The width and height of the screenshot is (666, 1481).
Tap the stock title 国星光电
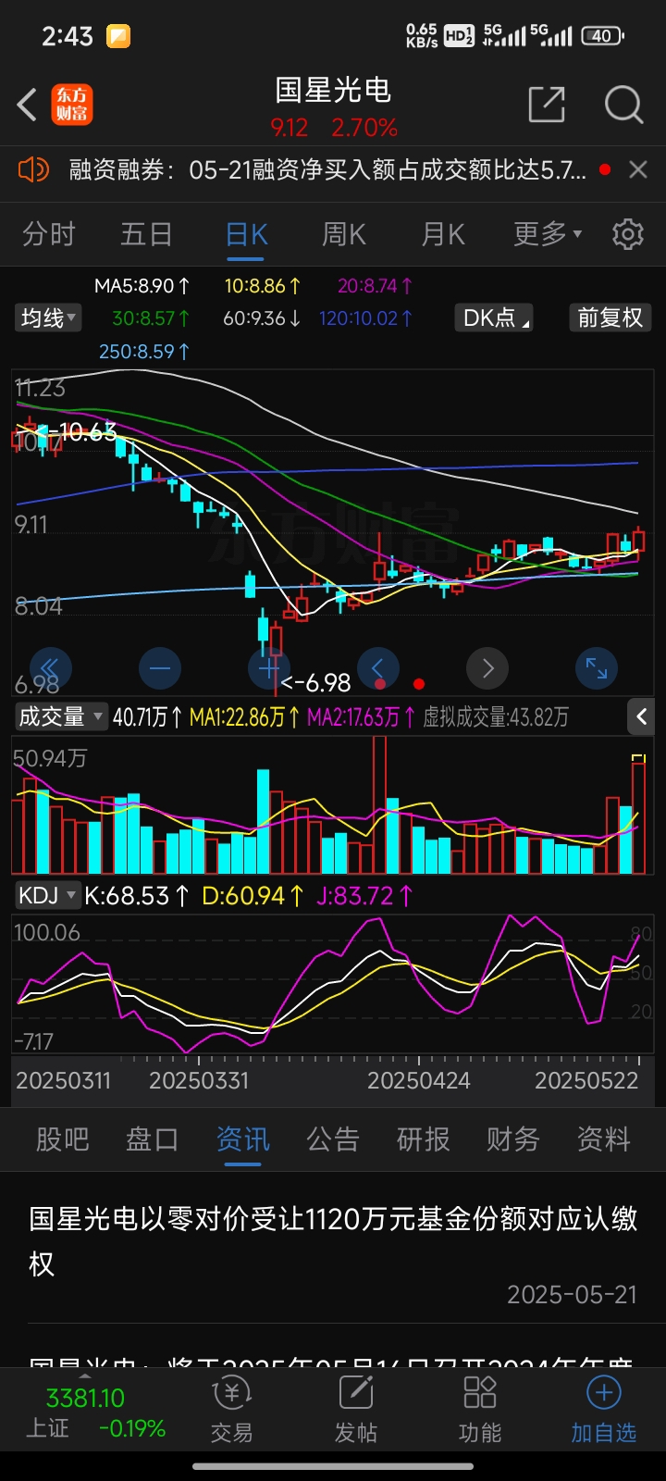(x=333, y=90)
